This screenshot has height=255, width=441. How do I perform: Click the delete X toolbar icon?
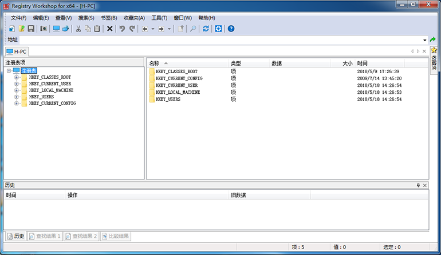click(110, 29)
